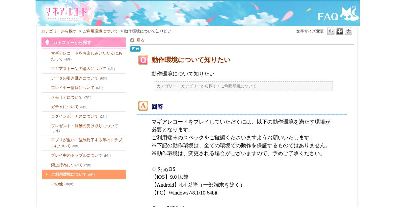Open マギアレコードをお楽しみいただくにあたって category
Screen dimensions: 395x207
coord(86,56)
